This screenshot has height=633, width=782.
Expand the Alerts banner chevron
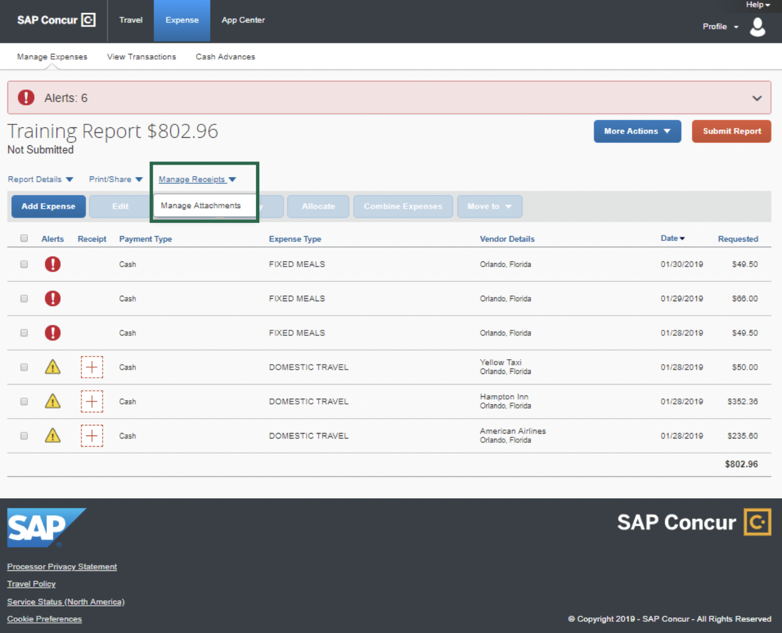757,98
